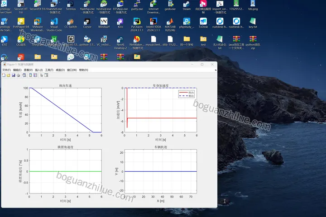Toggle the Insert Colorbar toolbar button
The width and height of the screenshot is (326, 217).
click(x=30, y=75)
